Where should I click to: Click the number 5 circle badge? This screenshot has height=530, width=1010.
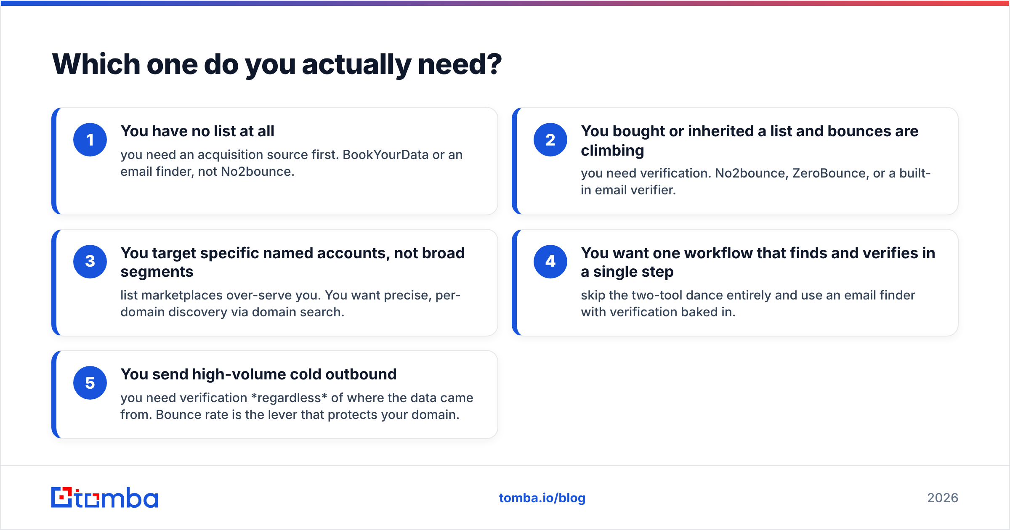coord(90,383)
